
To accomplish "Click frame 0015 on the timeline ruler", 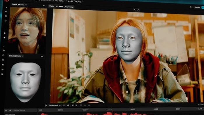I will [x=109, y=109].
